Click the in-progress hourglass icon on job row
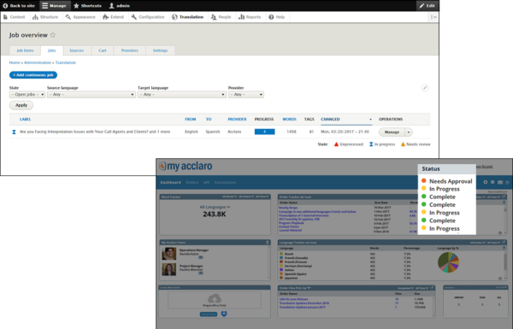The width and height of the screenshot is (513, 329). [14, 132]
